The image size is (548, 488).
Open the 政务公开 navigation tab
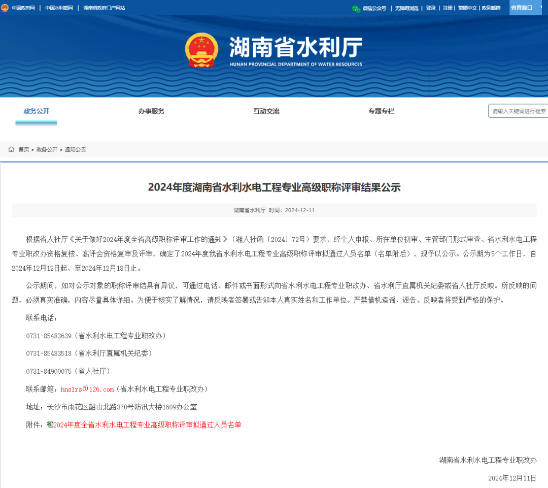pyautogui.click(x=37, y=111)
